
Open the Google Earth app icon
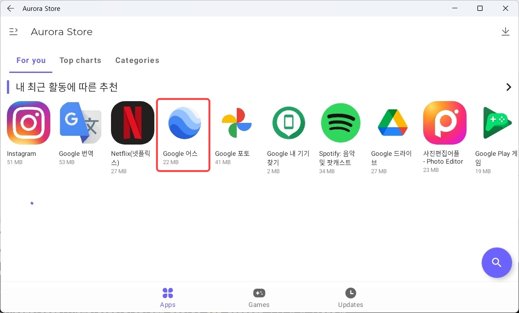coord(184,123)
